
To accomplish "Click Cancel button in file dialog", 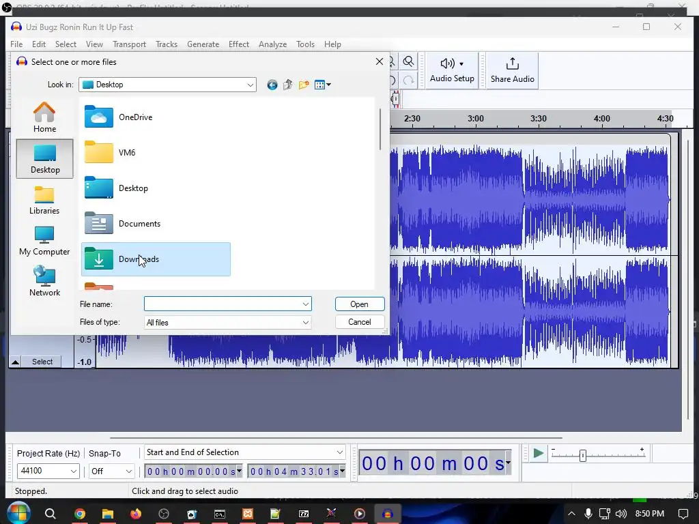I will 360,322.
